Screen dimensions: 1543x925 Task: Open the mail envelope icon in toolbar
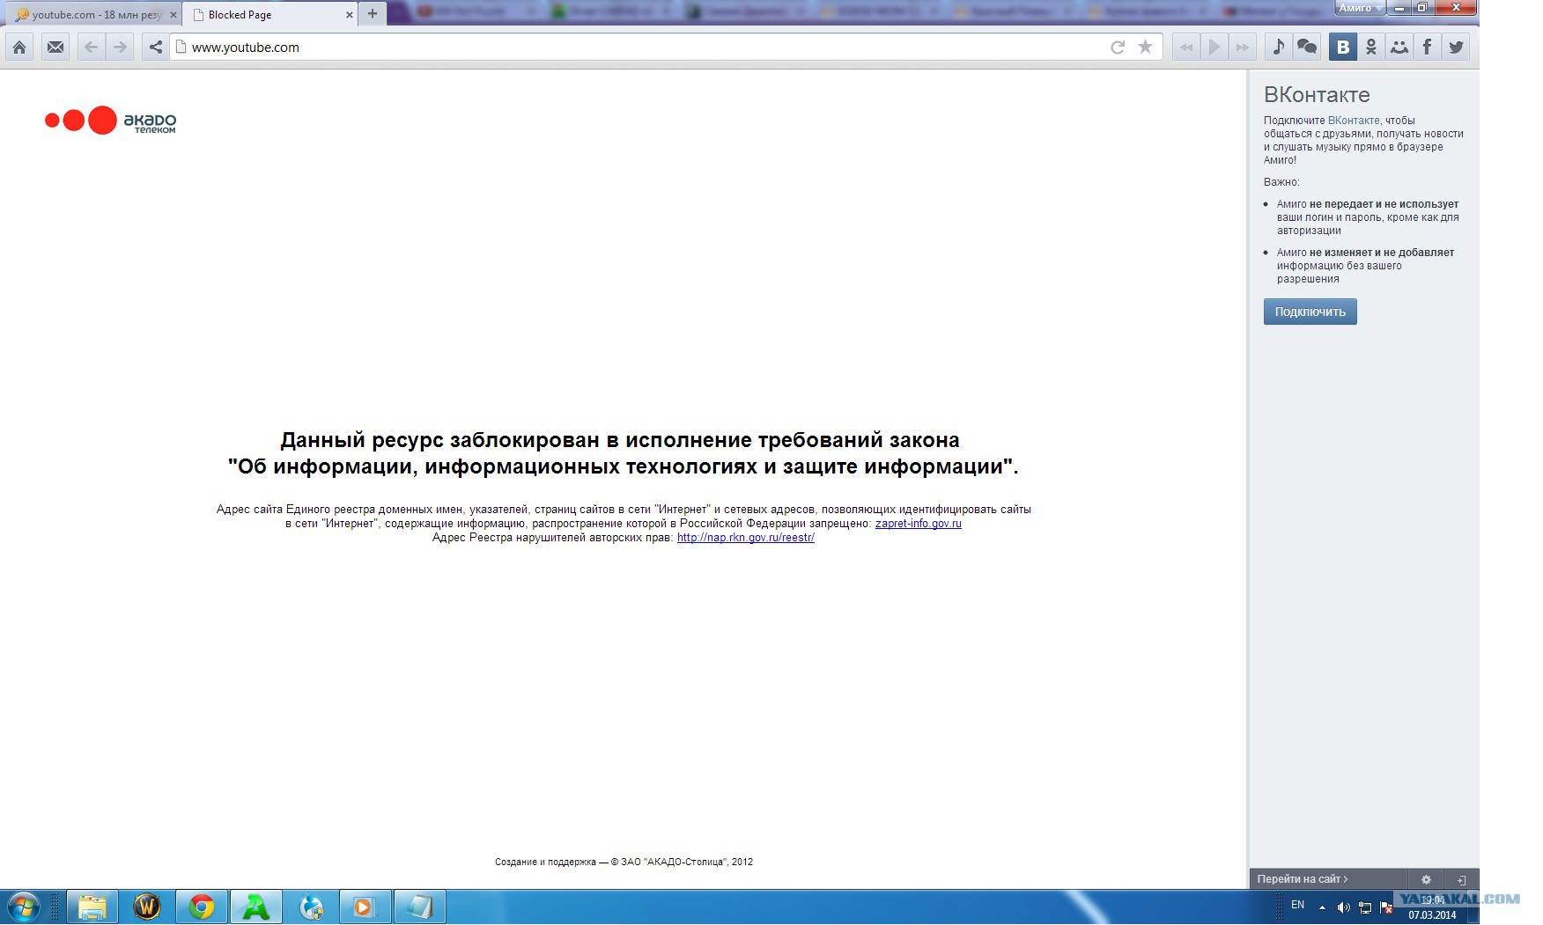pos(55,48)
